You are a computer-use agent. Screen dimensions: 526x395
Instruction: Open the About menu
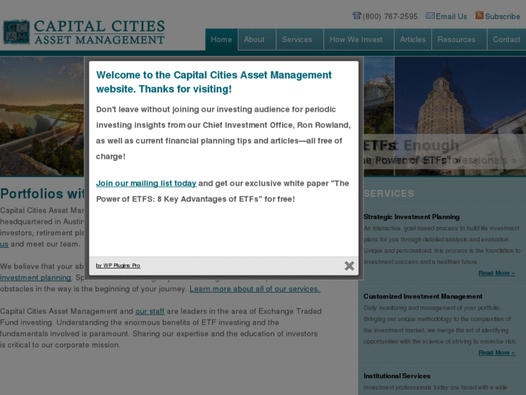(257, 39)
